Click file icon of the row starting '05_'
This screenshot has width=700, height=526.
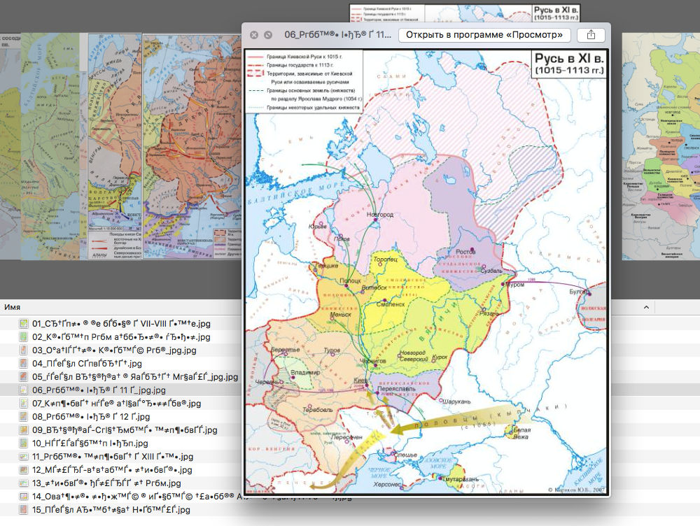click(24, 376)
